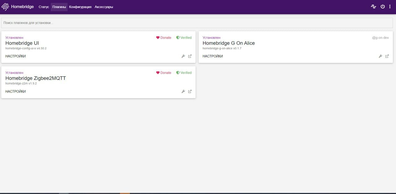The height and width of the screenshot is (194, 396).
Task: Click wrench icon on G On Alice card
Action: coord(381,56)
